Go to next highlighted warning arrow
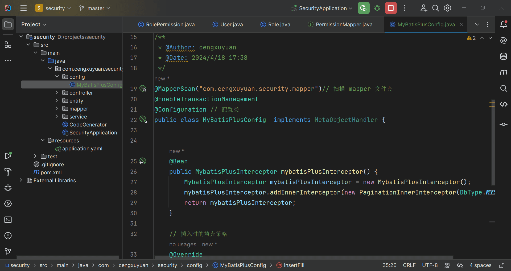The height and width of the screenshot is (271, 511). (490, 38)
